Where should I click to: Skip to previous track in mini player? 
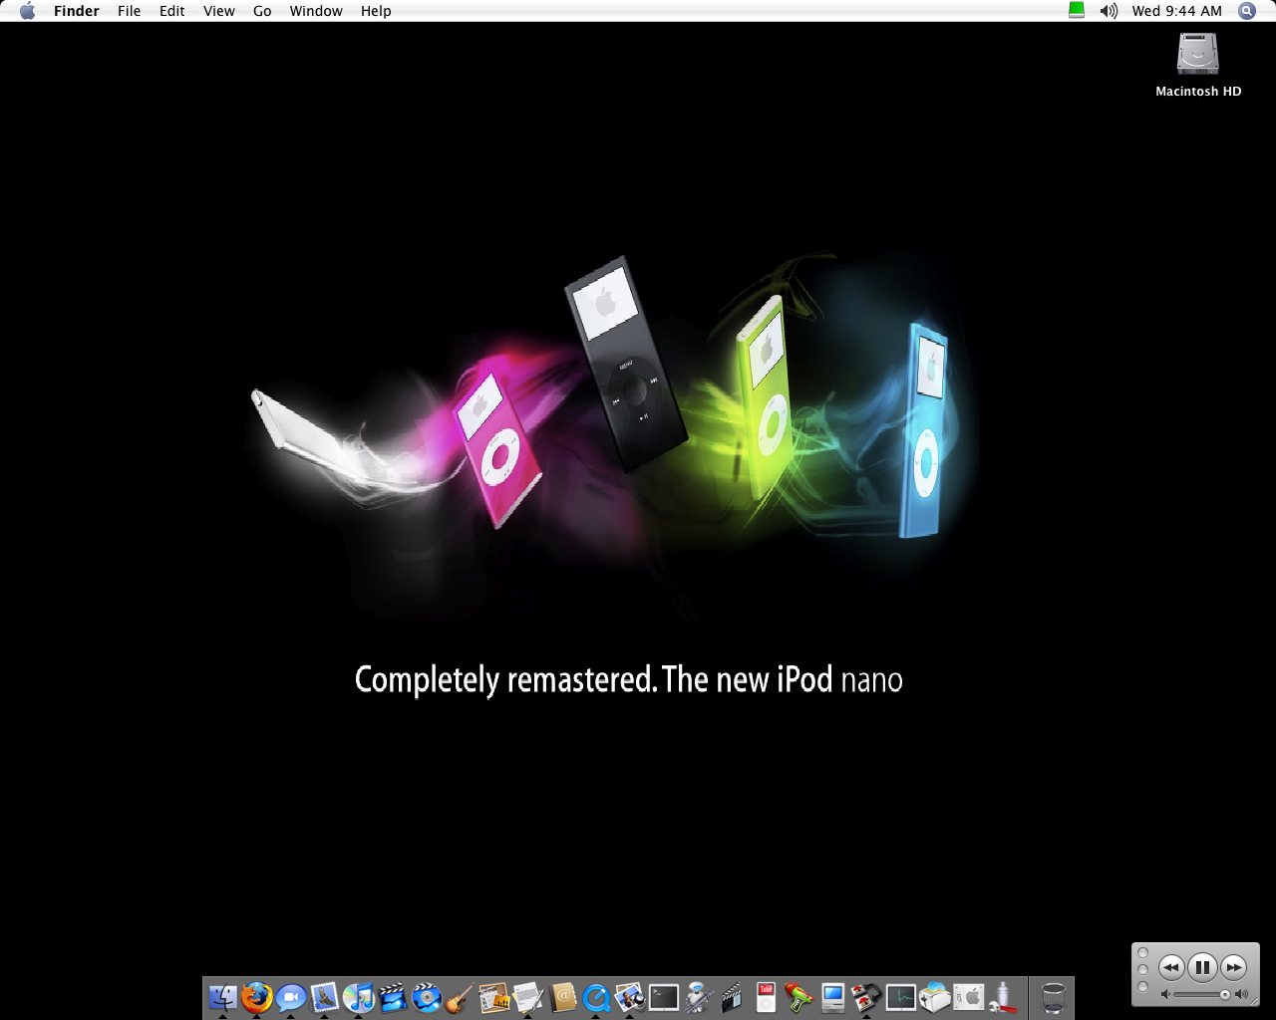1171,967
